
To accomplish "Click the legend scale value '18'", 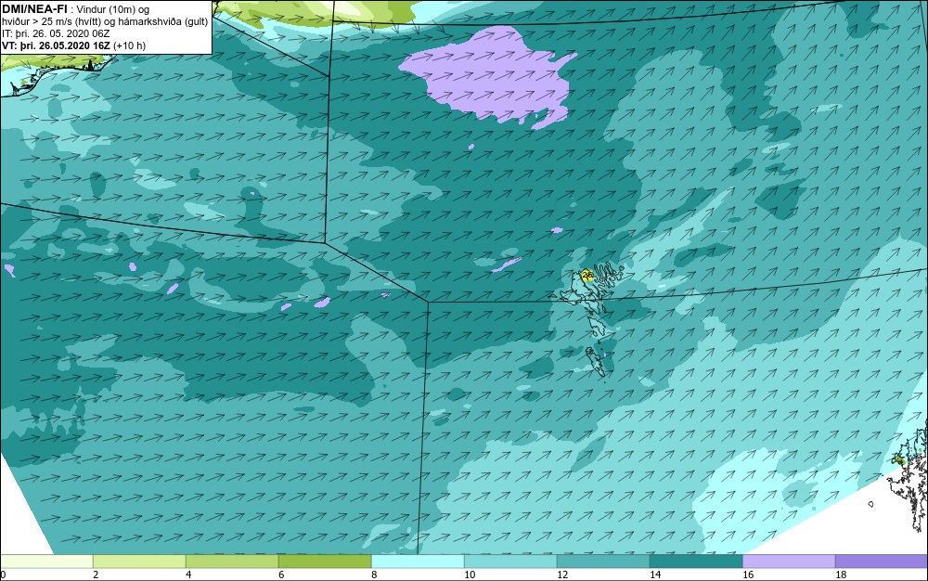I will pos(841,575).
